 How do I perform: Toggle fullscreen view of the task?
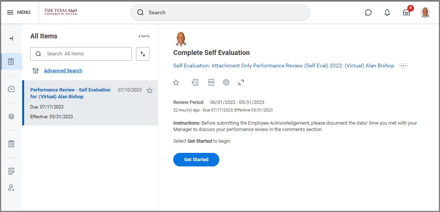click(241, 82)
